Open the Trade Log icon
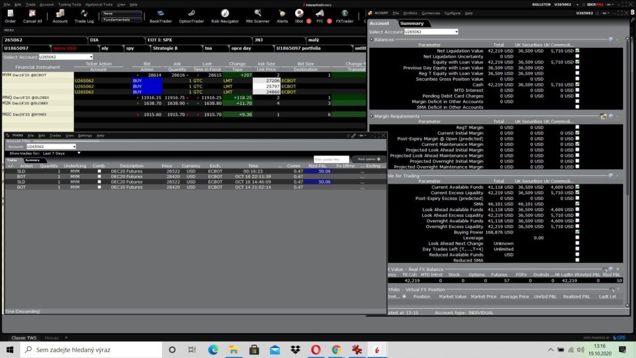Image resolution: width=636 pixels, height=358 pixels. 84,16
